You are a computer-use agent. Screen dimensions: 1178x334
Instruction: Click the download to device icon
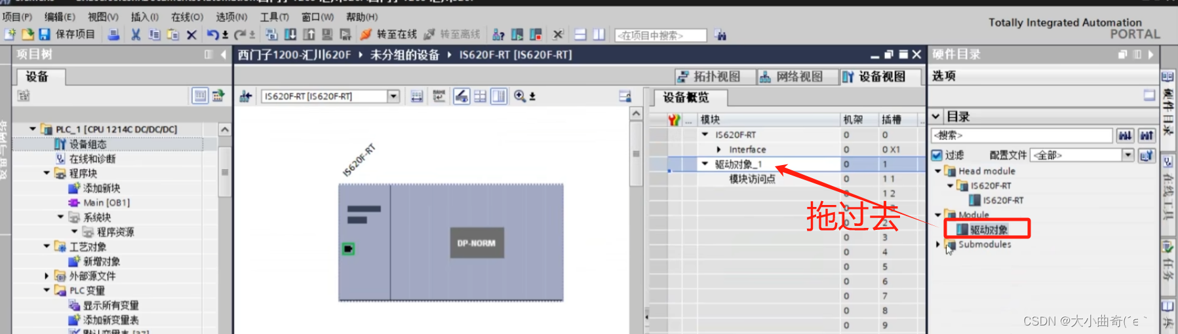click(x=290, y=34)
